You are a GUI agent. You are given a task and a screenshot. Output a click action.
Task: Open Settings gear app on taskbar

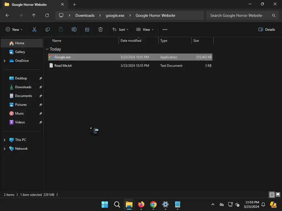pyautogui.click(x=165, y=204)
